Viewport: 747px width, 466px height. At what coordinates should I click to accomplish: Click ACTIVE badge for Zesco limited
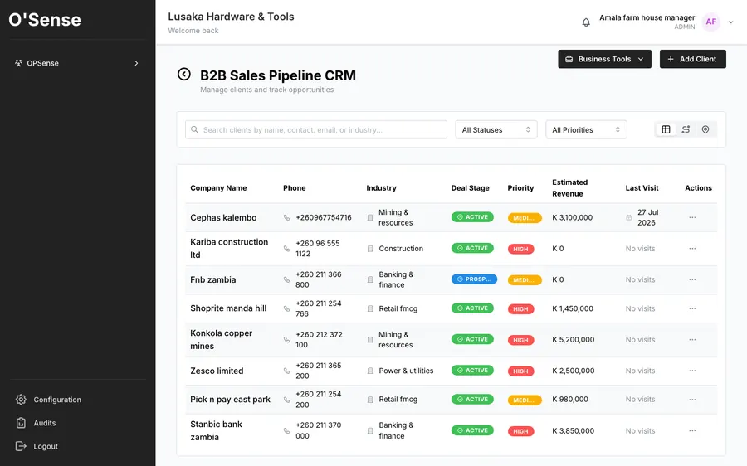pyautogui.click(x=472, y=370)
